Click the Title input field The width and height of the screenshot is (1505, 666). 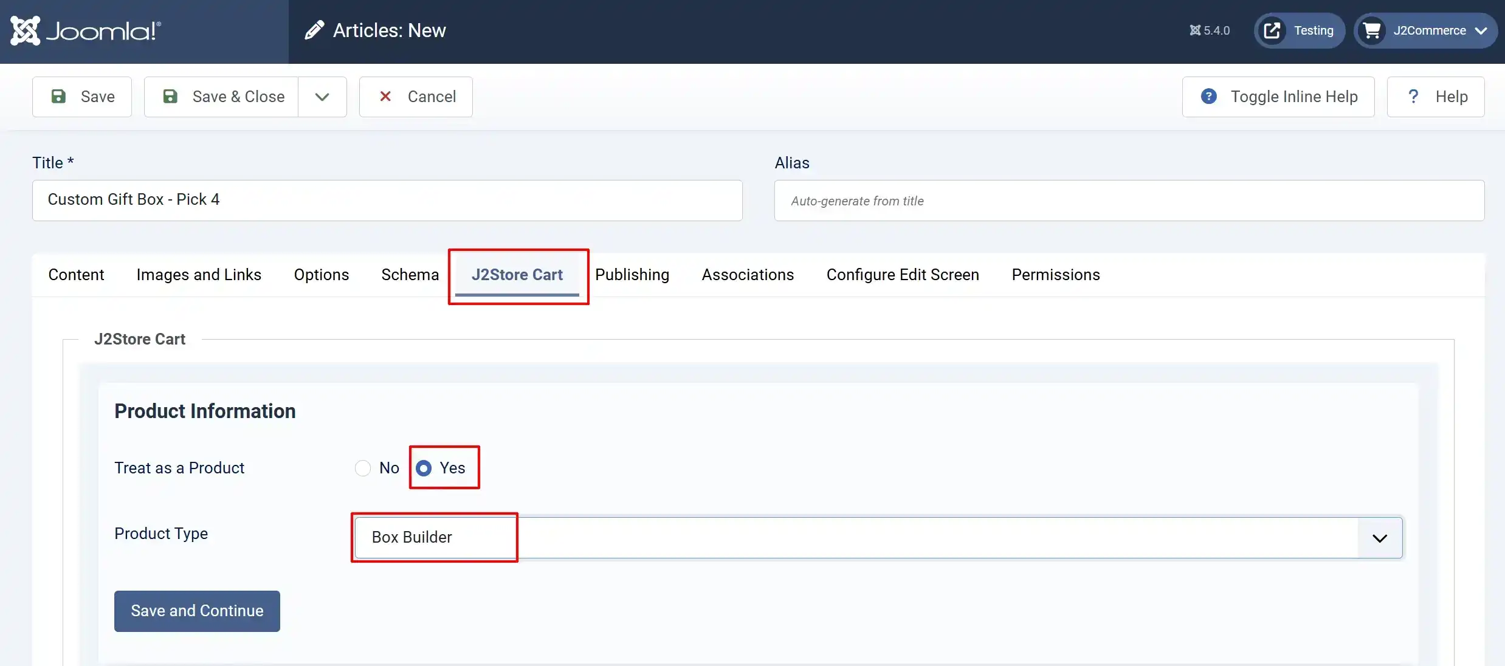point(387,200)
